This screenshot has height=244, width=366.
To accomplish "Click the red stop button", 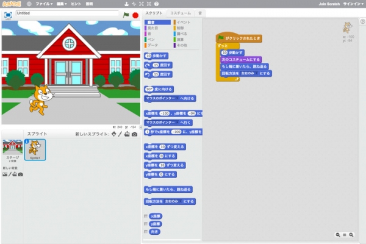I will tap(135, 15).
